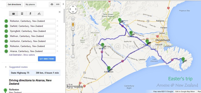Open the Get directions tab
Viewport: 201px width, 93px height.
tap(14, 4)
